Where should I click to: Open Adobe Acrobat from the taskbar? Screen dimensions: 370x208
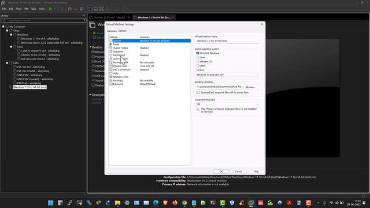289,203
